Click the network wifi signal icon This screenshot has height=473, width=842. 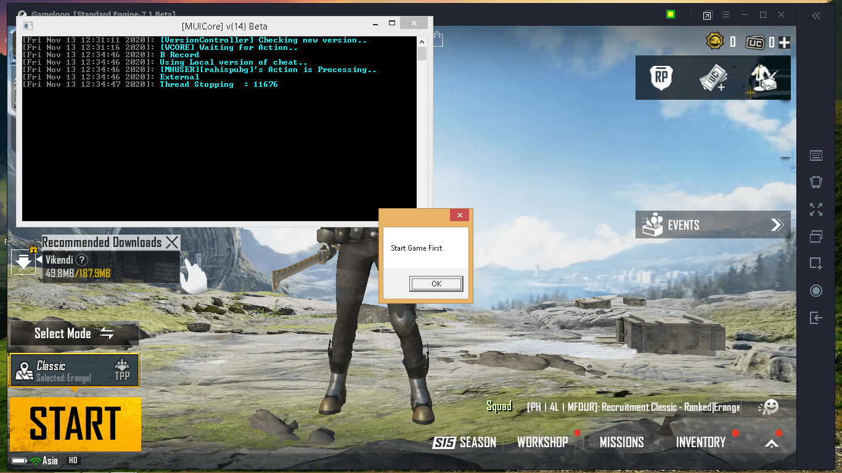point(35,461)
